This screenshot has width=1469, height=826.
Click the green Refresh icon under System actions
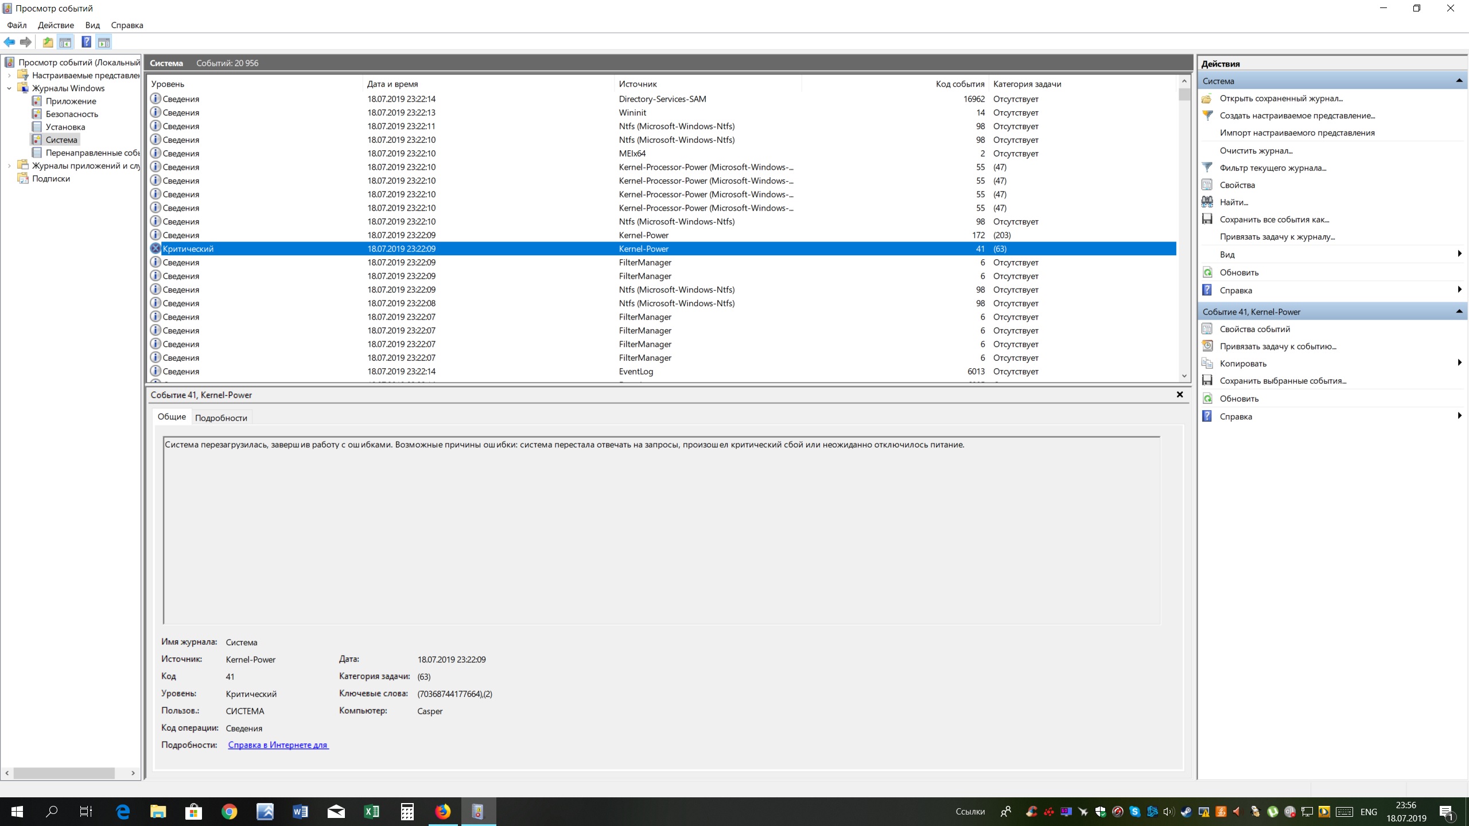1207,272
